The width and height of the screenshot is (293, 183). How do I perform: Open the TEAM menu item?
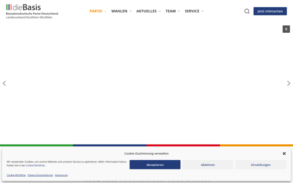click(x=170, y=11)
